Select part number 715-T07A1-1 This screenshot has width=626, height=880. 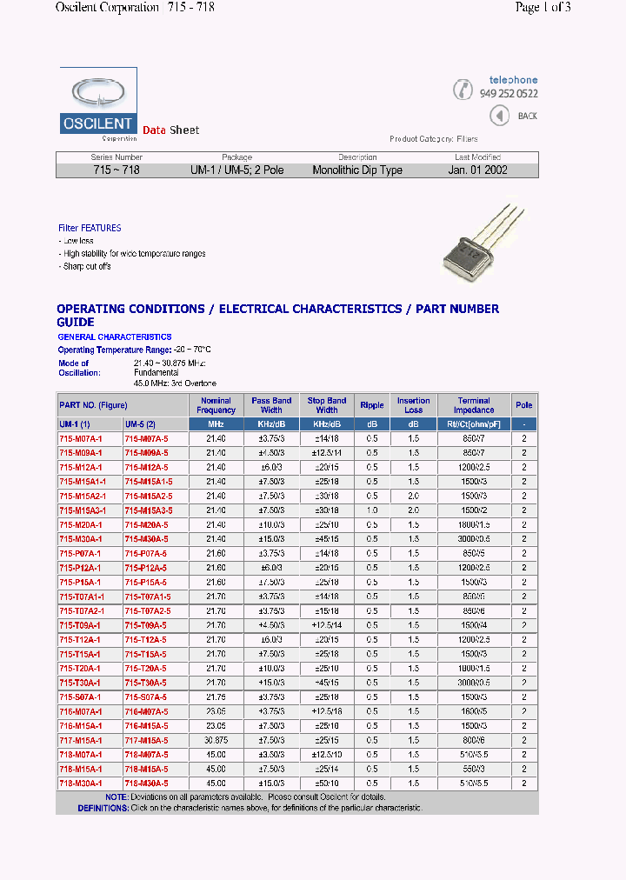[x=82, y=597]
